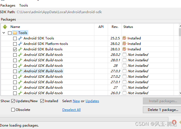Screen dimensions: 181x129
Task: Check Build-tools 28.0.1 checkbox
Action: coord(15,61)
